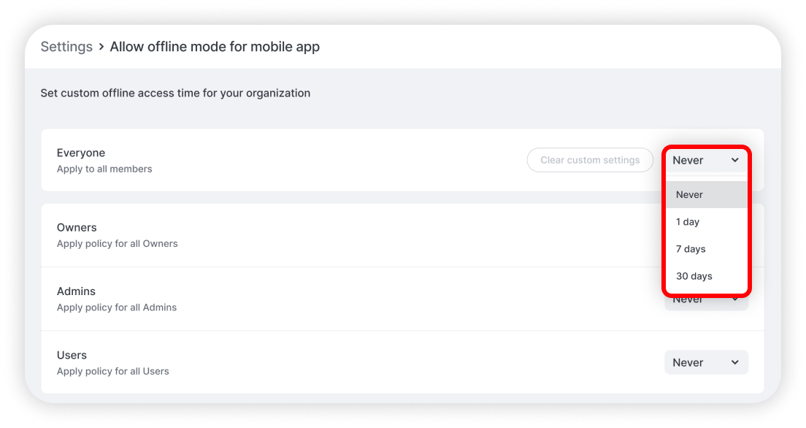This screenshot has width=806, height=428.
Task: Click Apply policy for all Owners text
Action: tap(118, 243)
